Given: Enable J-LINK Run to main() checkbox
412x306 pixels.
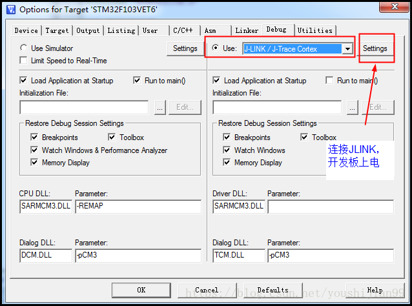Looking at the screenshot, I should tap(329, 81).
